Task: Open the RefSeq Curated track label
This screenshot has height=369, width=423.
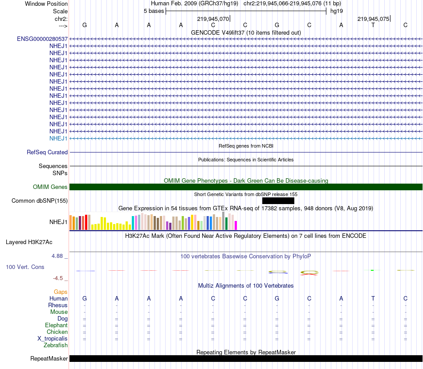Action: pyautogui.click(x=47, y=152)
